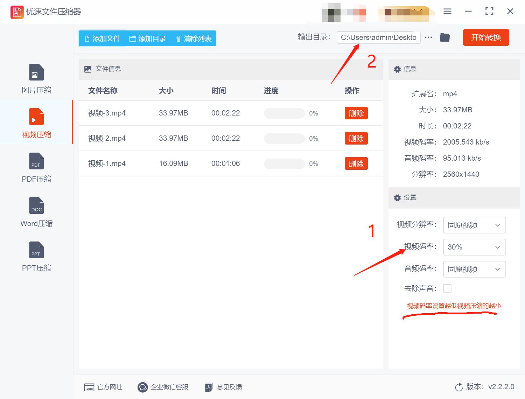Viewport: 525px width, 399px height.
Task: Open the 音频码率 dropdown
Action: tap(474, 269)
